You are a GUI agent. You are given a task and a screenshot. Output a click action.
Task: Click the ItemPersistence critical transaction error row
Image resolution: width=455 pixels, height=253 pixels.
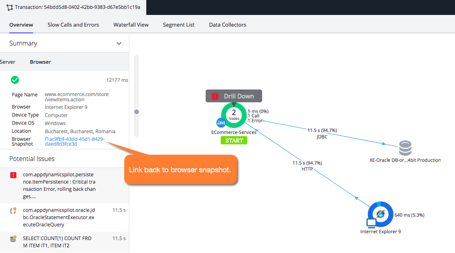pos(64,186)
